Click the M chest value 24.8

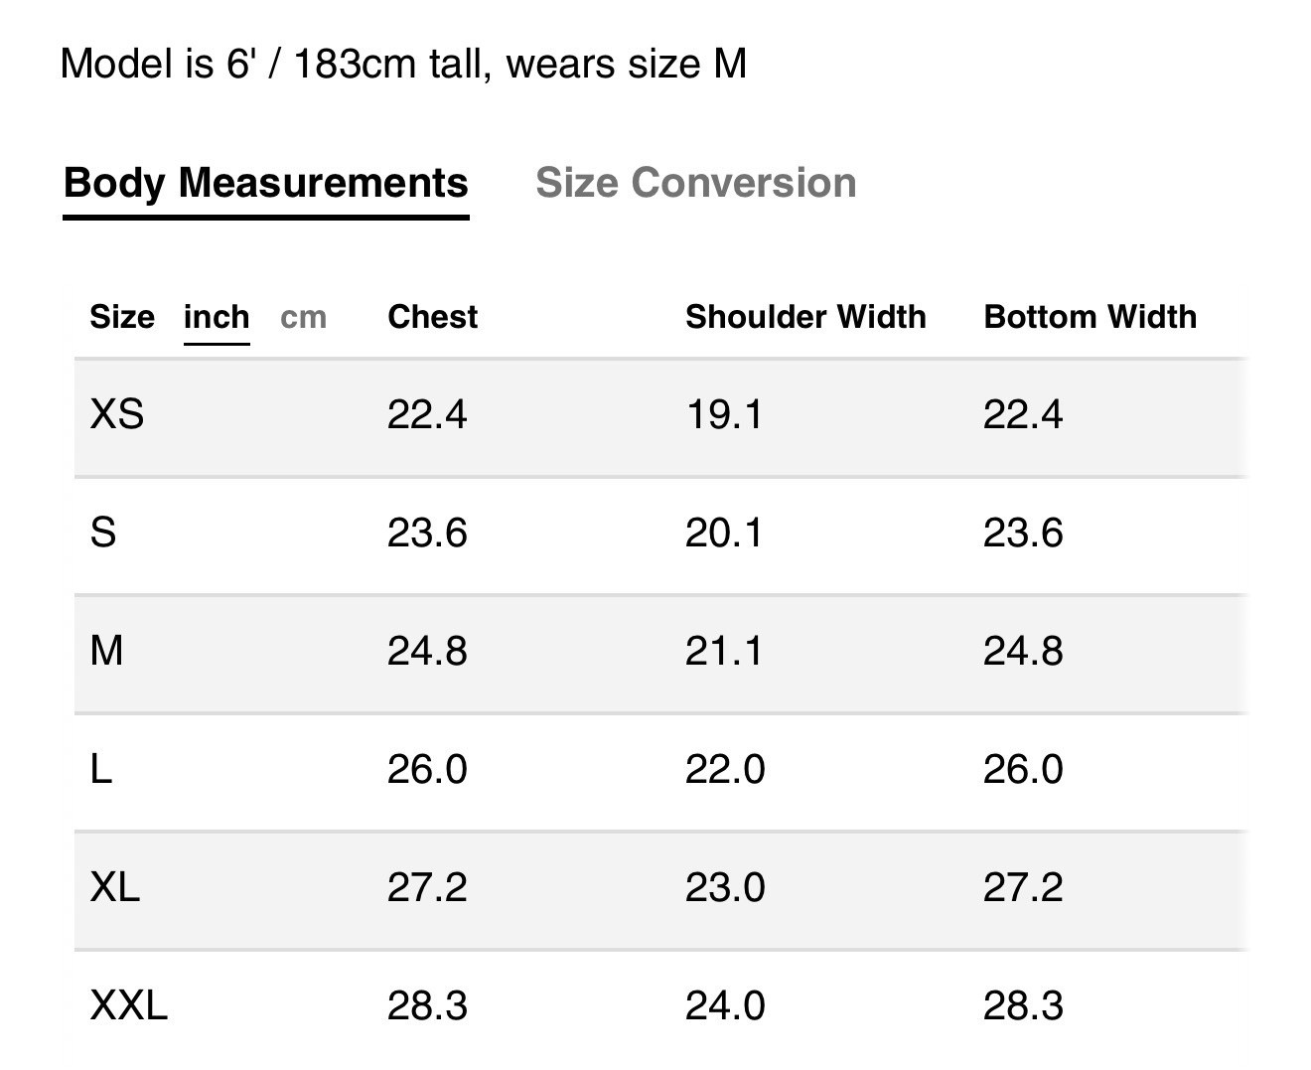(427, 652)
